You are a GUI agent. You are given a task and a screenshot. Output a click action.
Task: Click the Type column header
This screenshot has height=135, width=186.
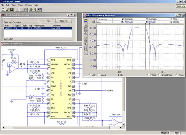17,26
